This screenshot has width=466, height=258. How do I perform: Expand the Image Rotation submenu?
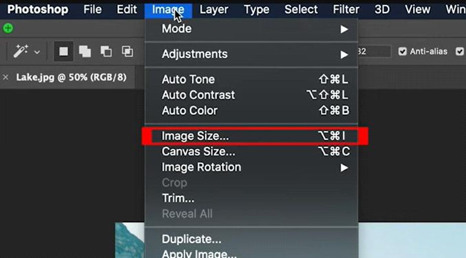(251, 167)
